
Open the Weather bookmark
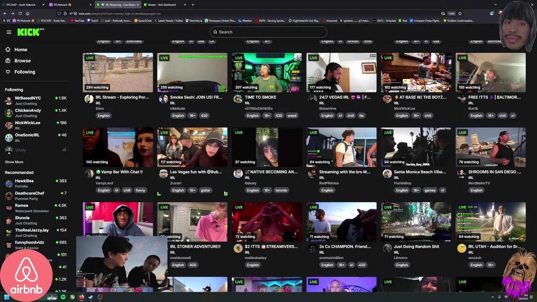coord(245,21)
